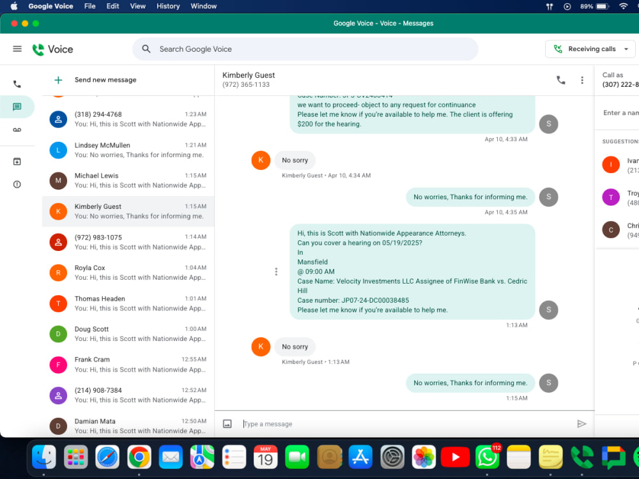639x479 pixels.
Task: Open Photos from the dock
Action: pos(424,457)
